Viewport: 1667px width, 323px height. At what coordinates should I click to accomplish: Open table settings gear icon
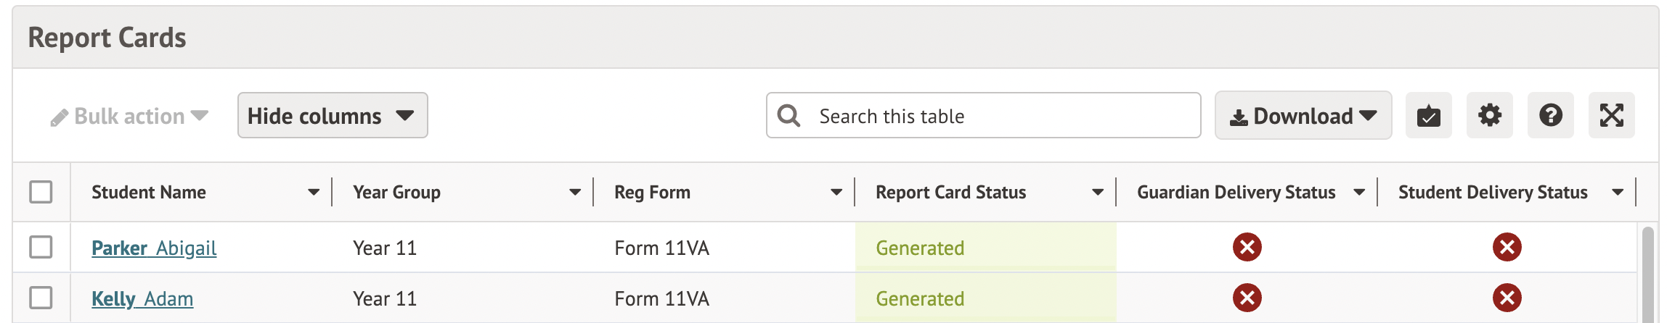click(1489, 116)
